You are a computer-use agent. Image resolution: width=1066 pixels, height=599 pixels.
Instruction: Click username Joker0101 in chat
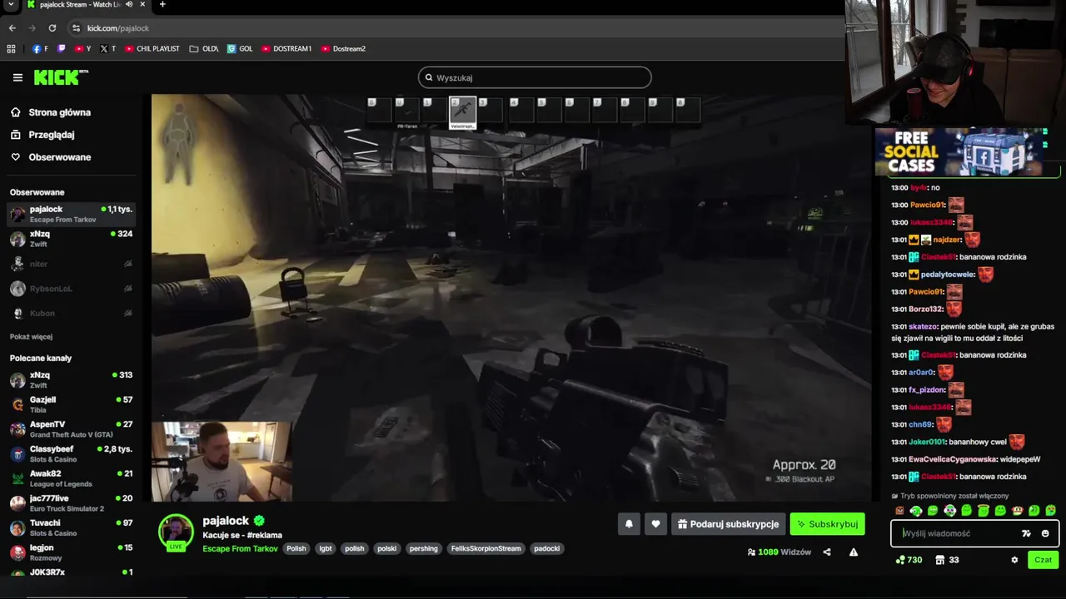(x=926, y=442)
